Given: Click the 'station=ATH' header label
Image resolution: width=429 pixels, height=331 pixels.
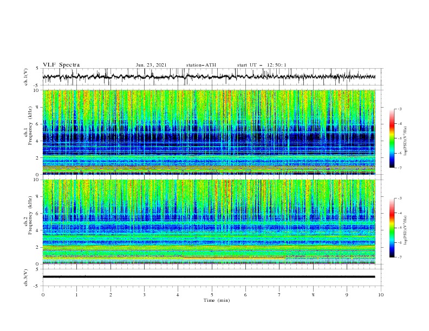Looking at the screenshot, I should (201, 65).
